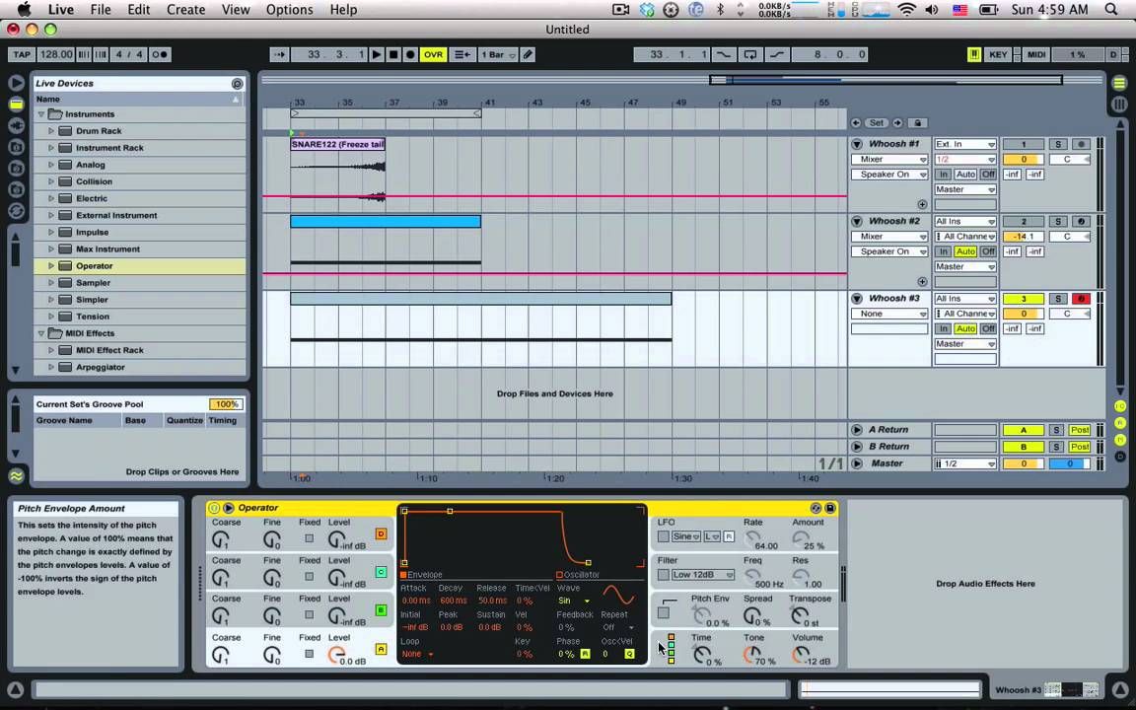Fold the Whoosh #1 track

(857, 144)
